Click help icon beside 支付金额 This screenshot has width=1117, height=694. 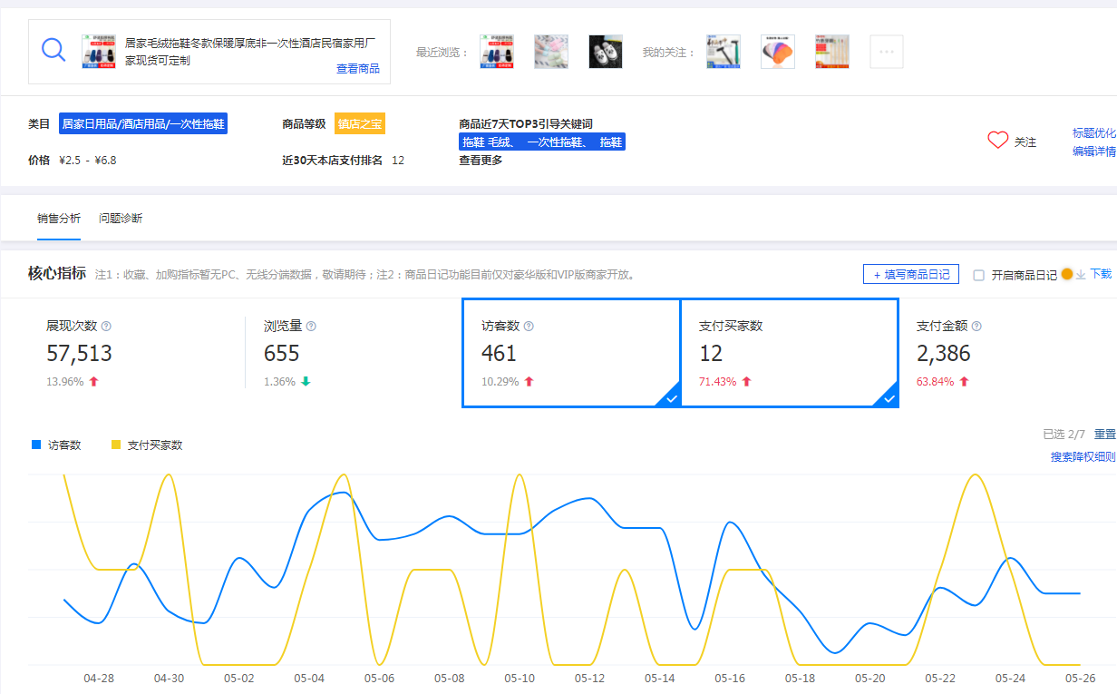(x=976, y=327)
